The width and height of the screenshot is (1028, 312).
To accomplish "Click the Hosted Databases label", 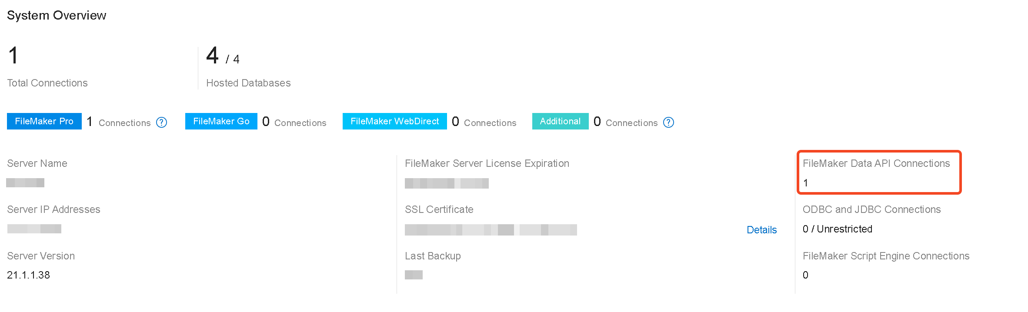I will pos(248,83).
